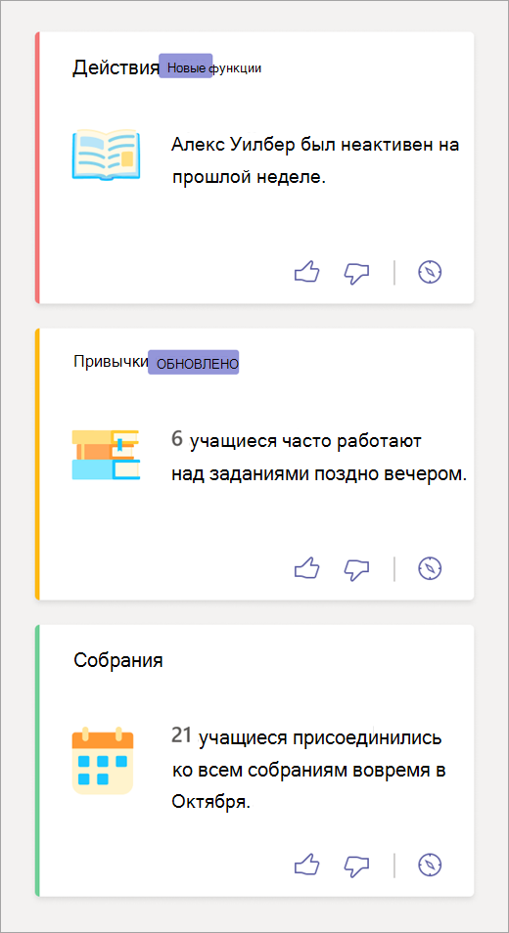Click the open book icon

click(106, 155)
